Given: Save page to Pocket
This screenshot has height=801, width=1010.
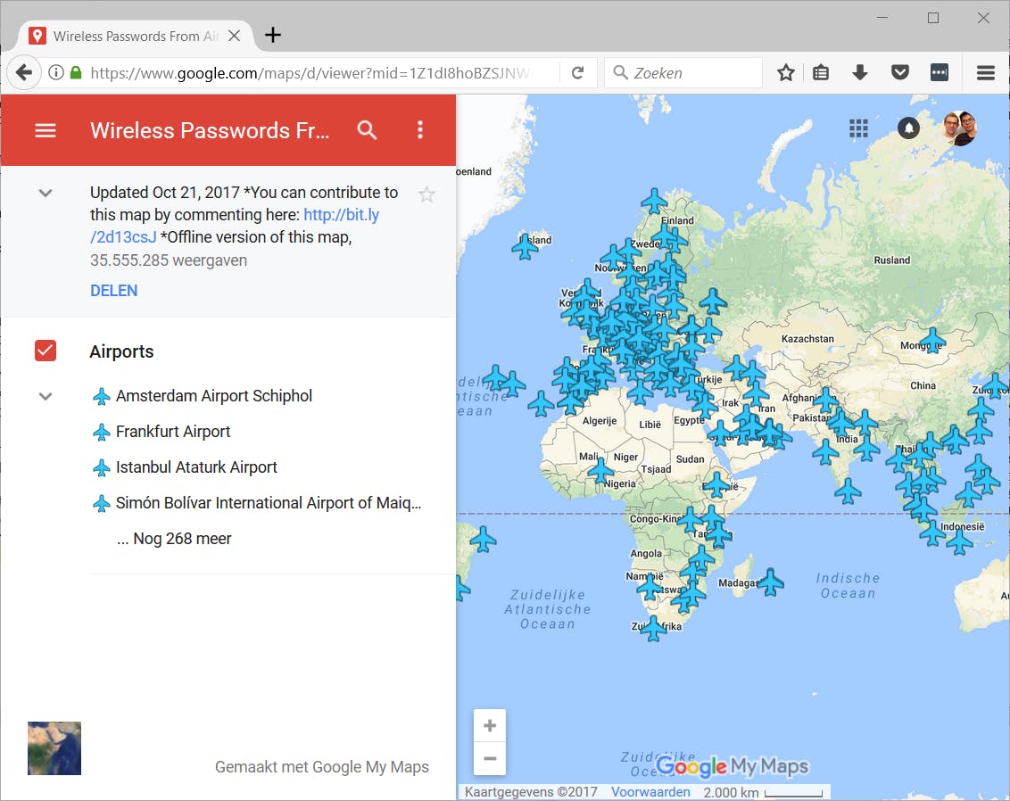Looking at the screenshot, I should tap(900, 72).
